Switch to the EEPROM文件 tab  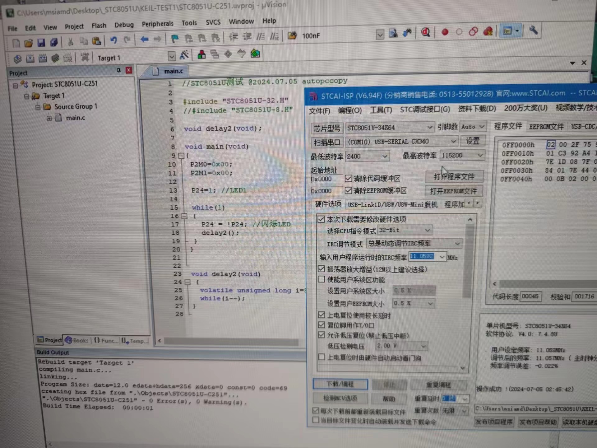click(546, 127)
